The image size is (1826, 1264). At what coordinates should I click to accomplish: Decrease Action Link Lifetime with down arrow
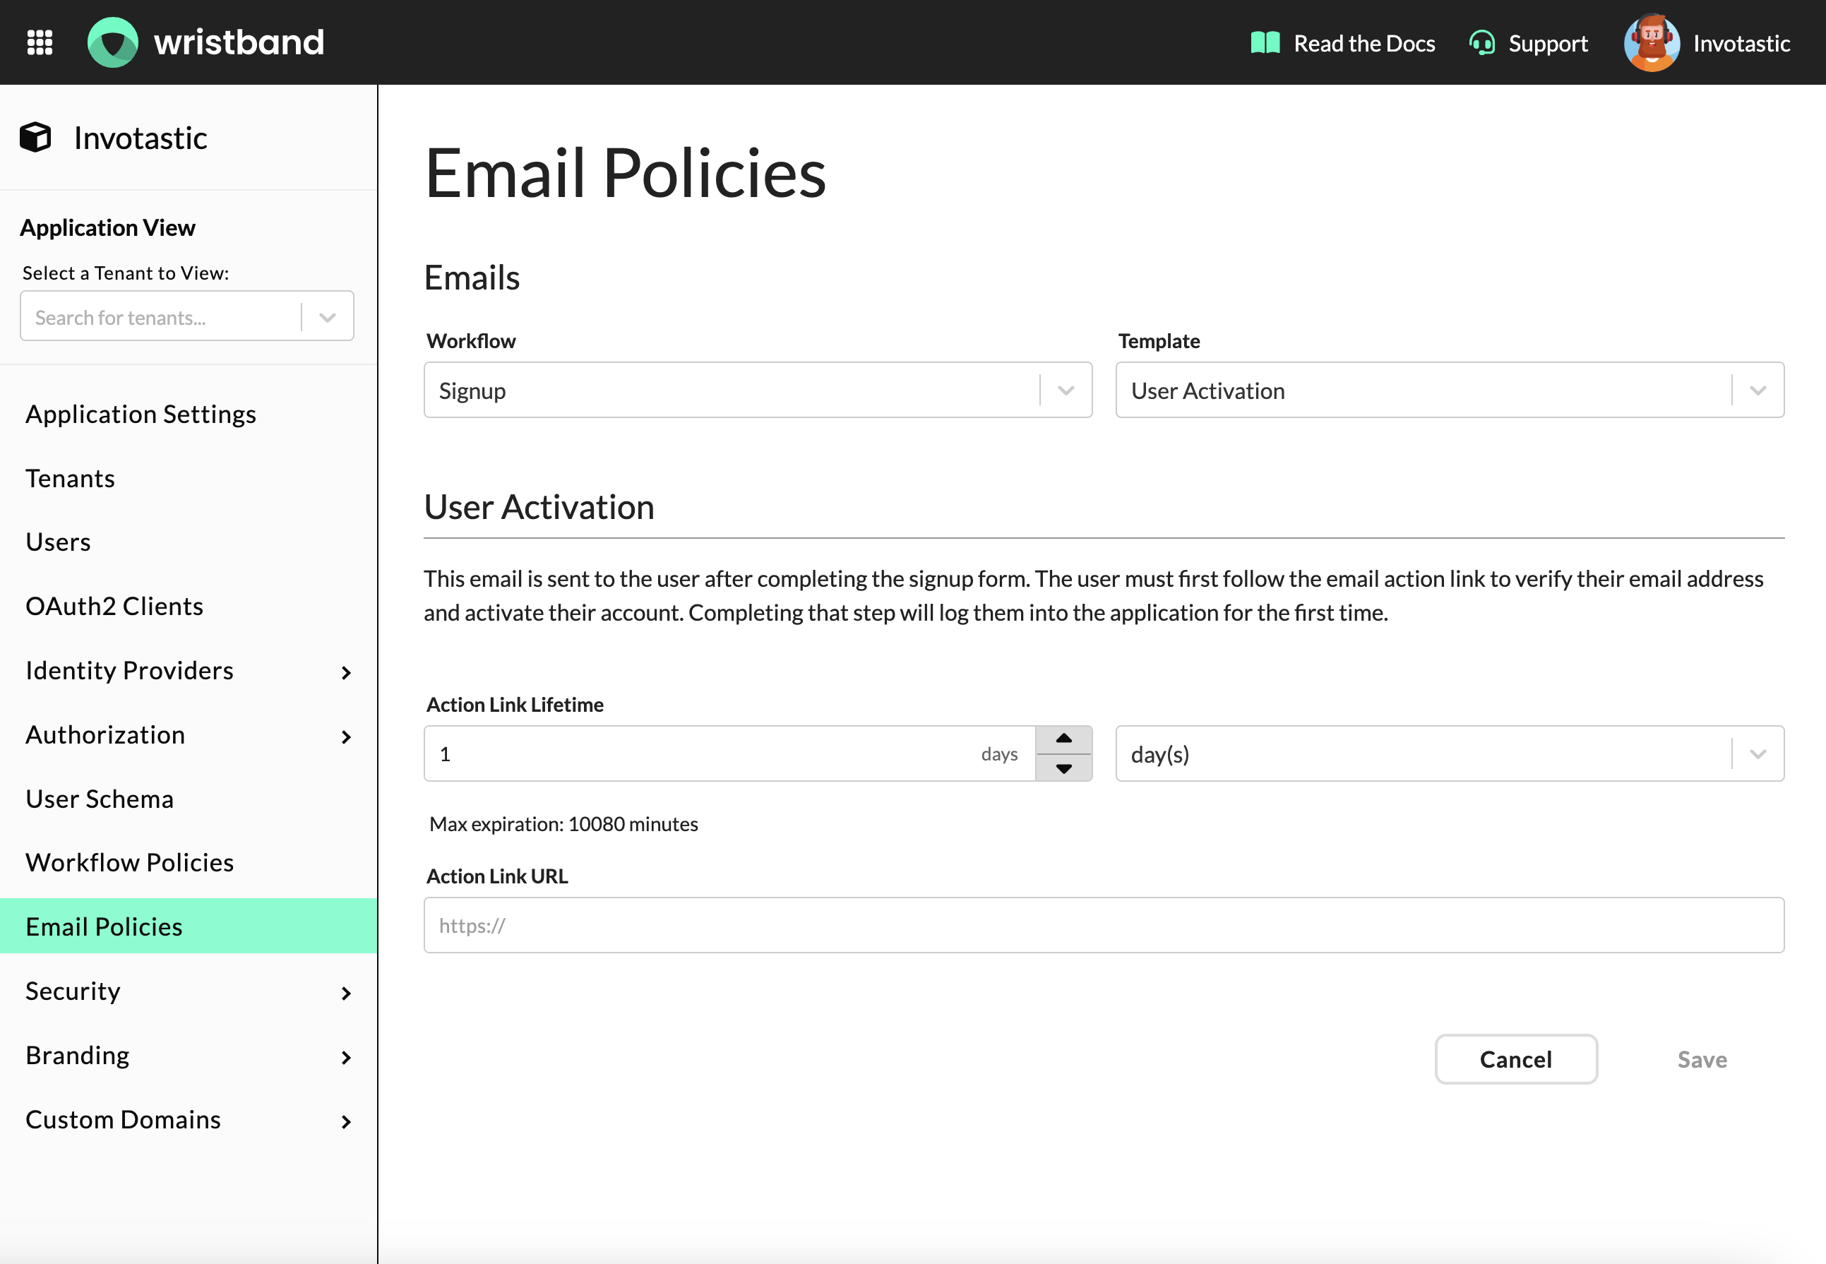1063,768
